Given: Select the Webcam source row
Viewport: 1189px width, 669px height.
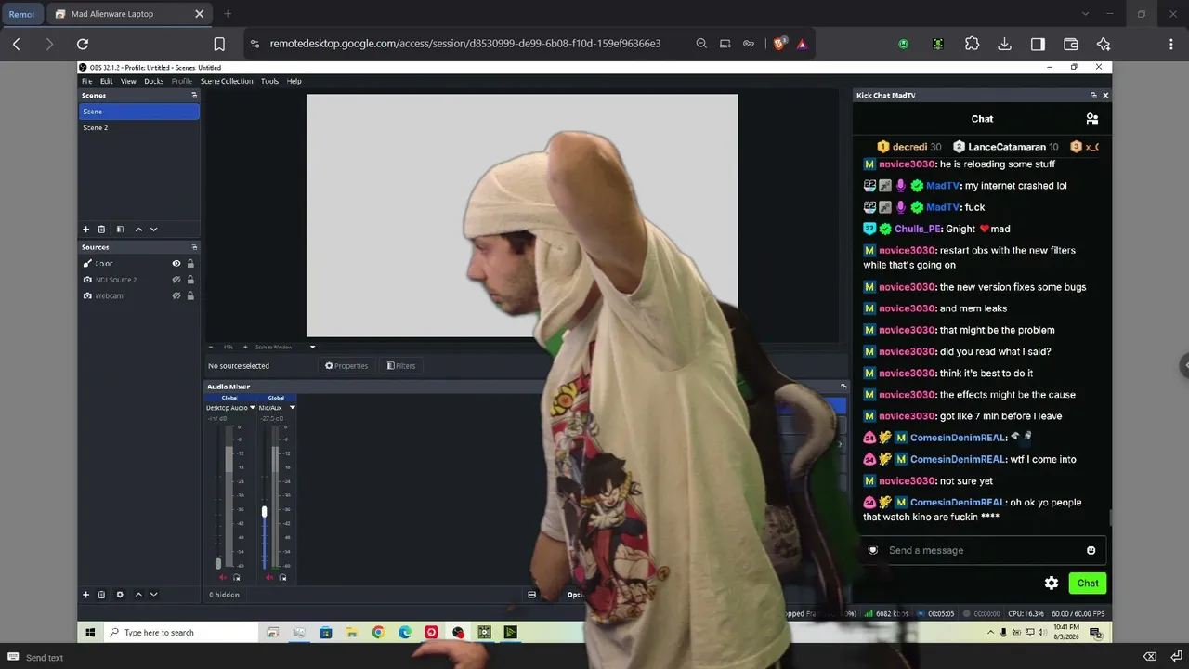Looking at the screenshot, I should point(139,295).
